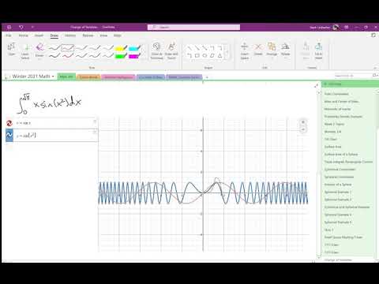Select the first black pen in top row
Screen dimensions: 379x284
[x=54, y=48]
